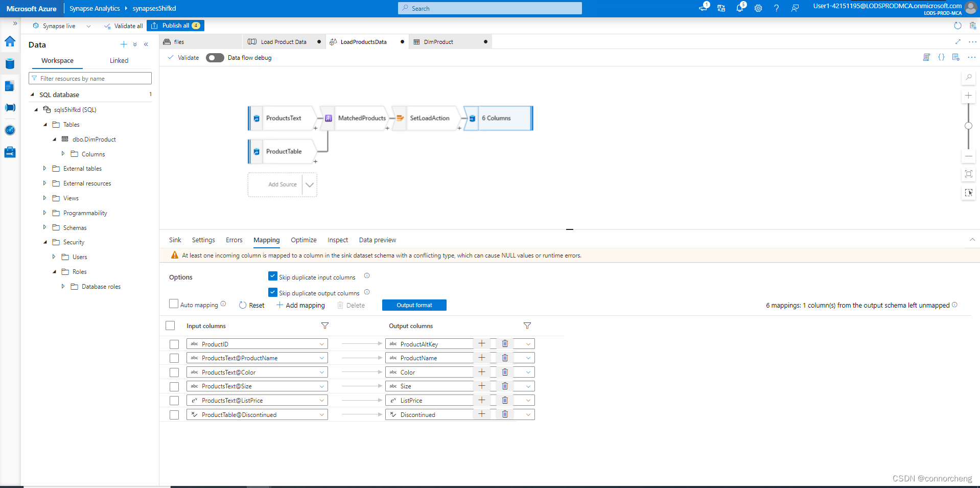Screen dimensions: 980x488
Task: Expand the Views folder
Action: 44,198
